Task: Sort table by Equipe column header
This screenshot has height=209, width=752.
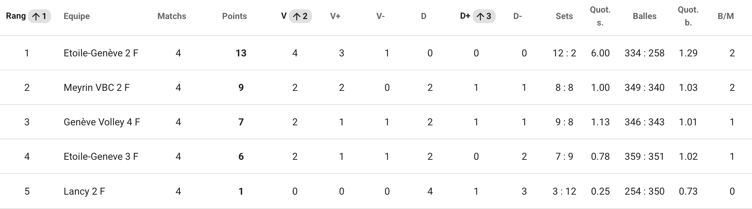Action: [77, 16]
